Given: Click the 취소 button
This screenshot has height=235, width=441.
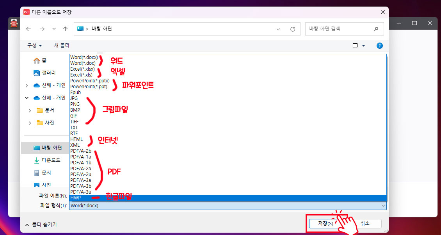Looking at the screenshot, I should (x=365, y=224).
